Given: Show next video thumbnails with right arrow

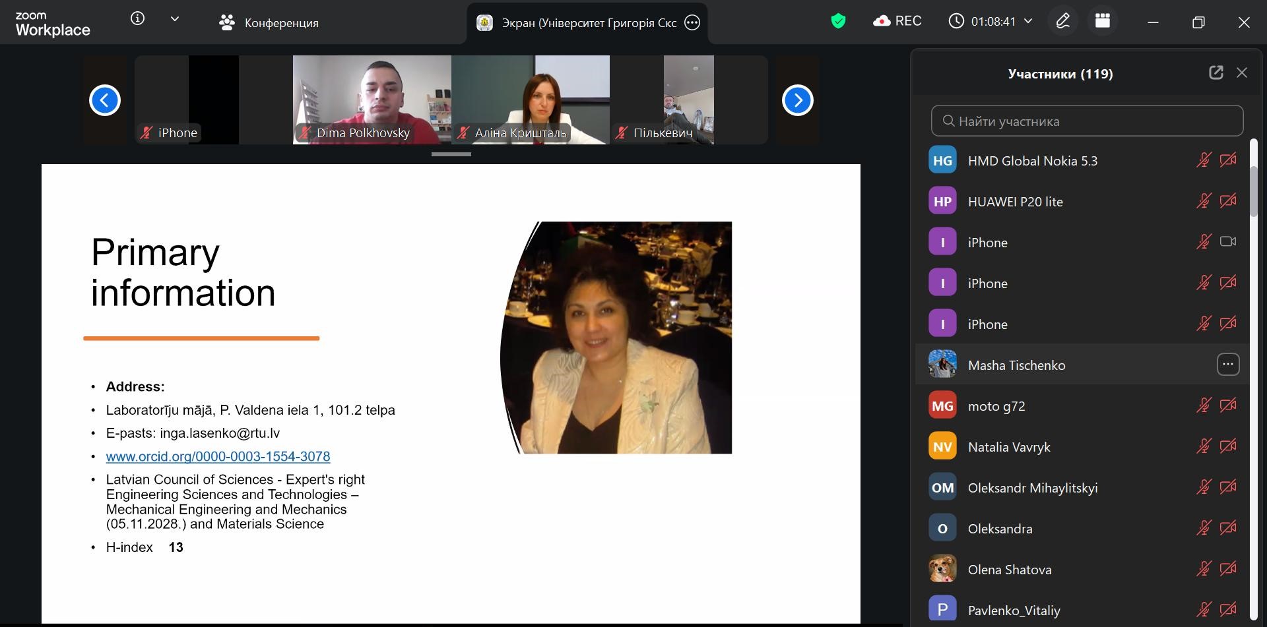Looking at the screenshot, I should click(x=797, y=100).
